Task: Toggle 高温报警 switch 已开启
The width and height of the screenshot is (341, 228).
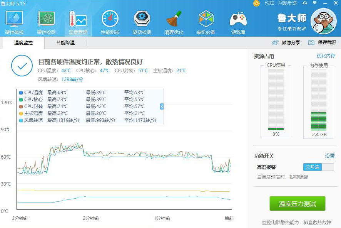Action: [318, 167]
